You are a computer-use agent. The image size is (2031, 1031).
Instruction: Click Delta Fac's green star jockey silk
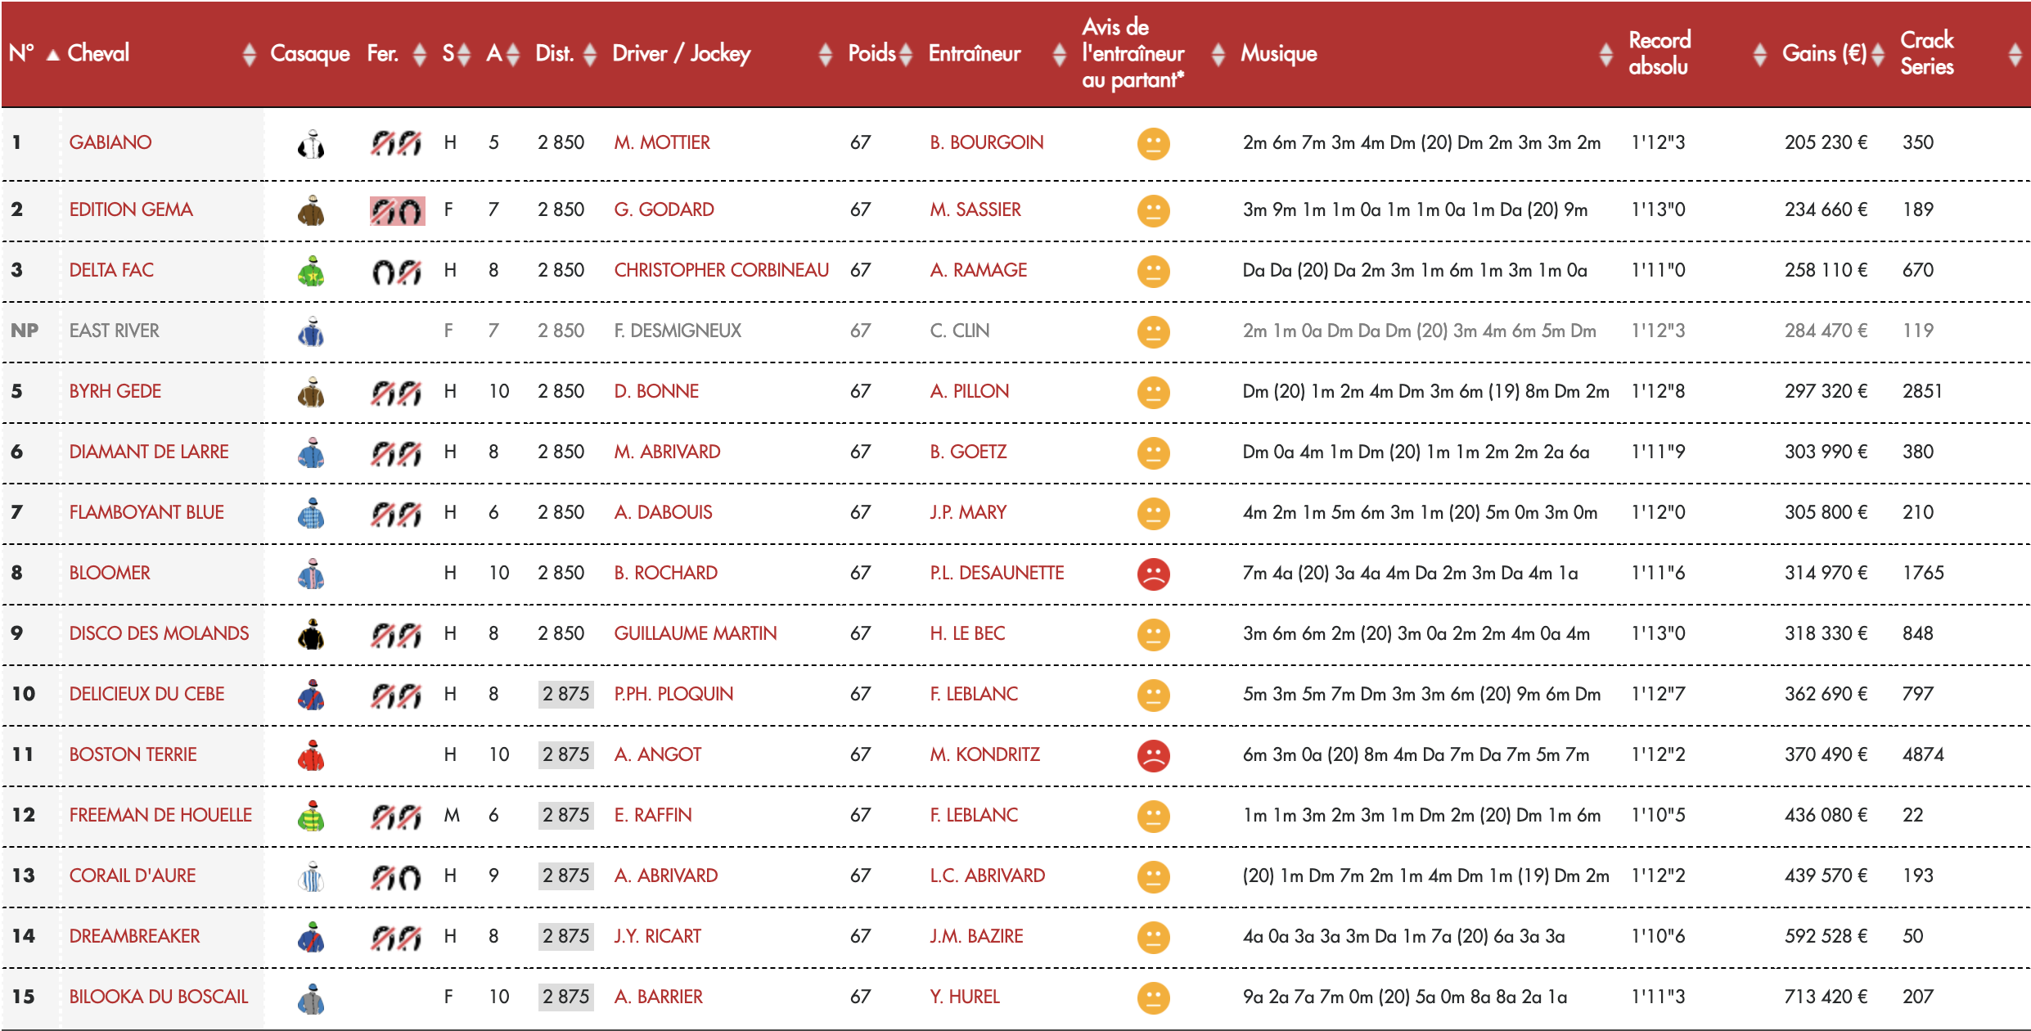point(311,271)
